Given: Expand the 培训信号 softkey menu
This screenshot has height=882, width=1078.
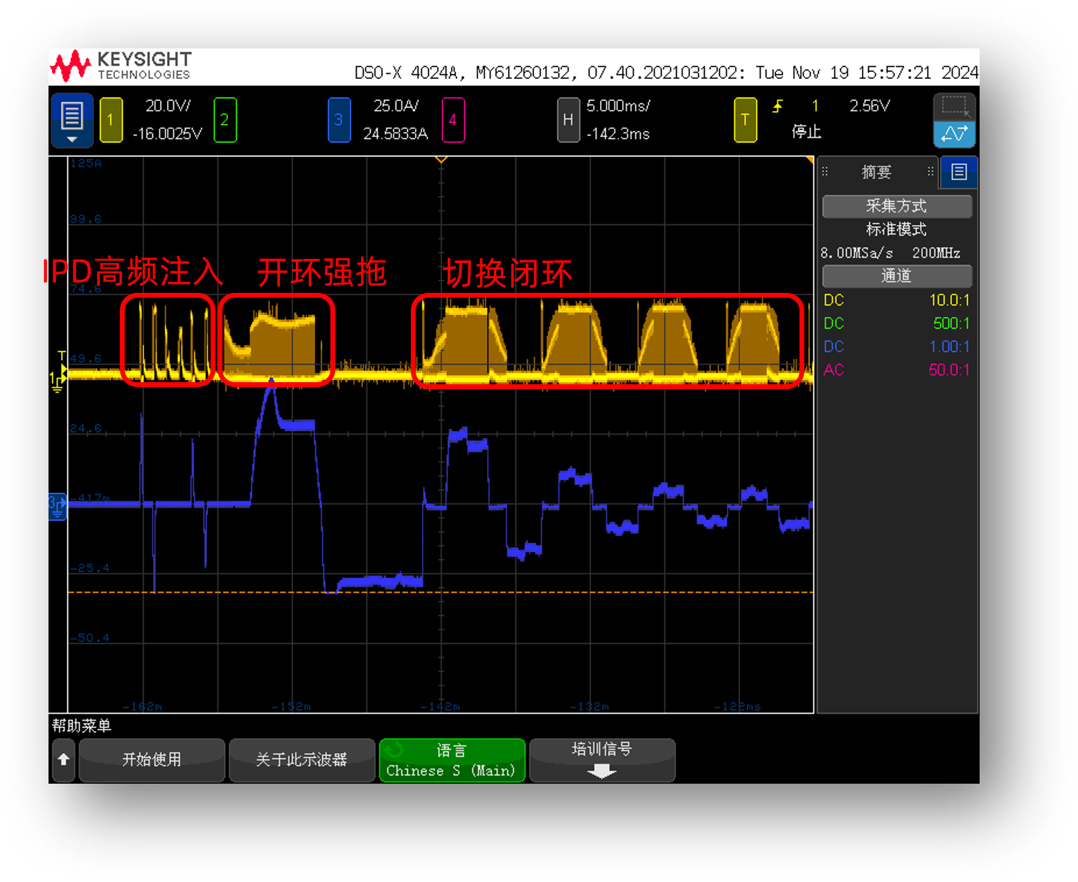Looking at the screenshot, I should [x=601, y=760].
